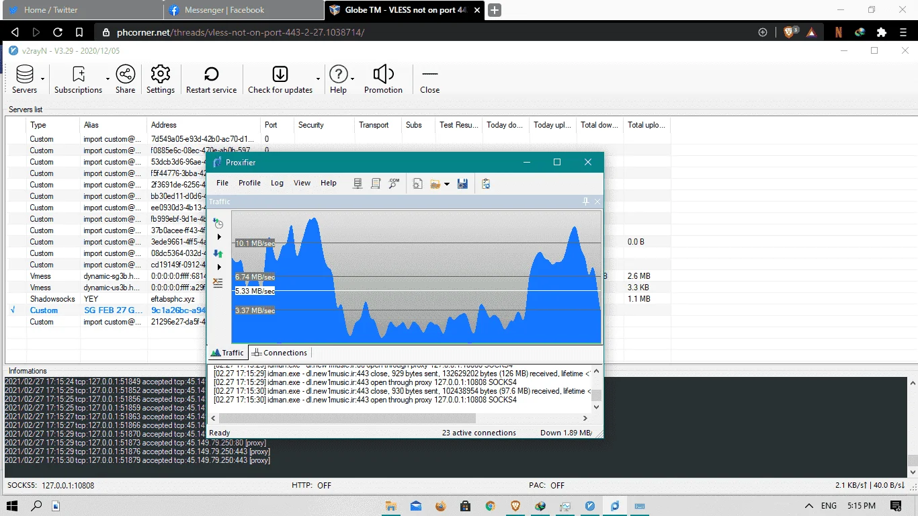The height and width of the screenshot is (516, 918).
Task: Expand open profile dropdown arrow in Proxifier
Action: tap(447, 184)
